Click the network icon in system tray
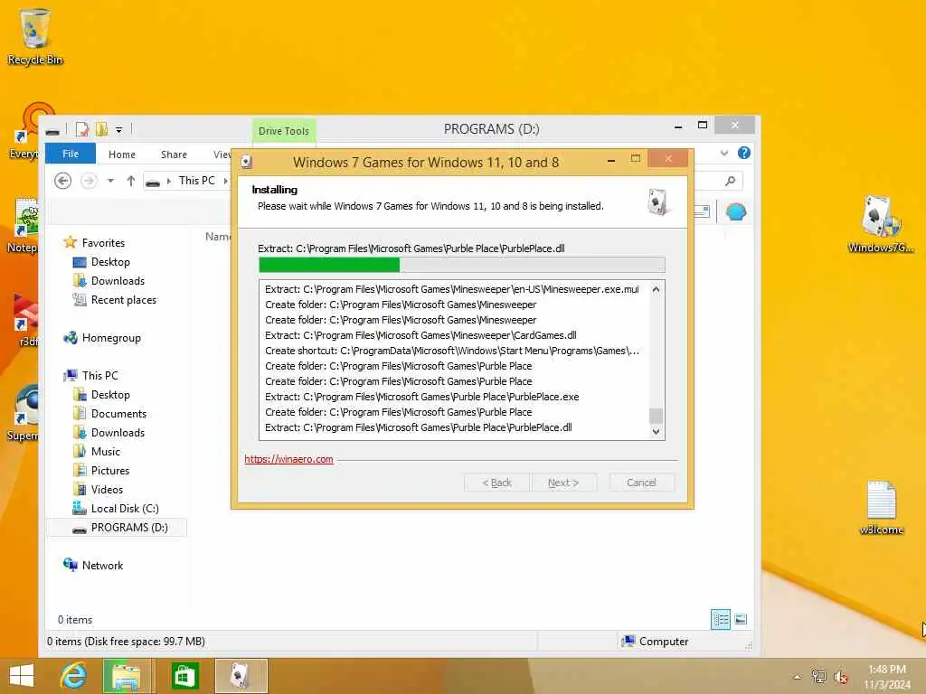The width and height of the screenshot is (926, 694). pos(818,677)
